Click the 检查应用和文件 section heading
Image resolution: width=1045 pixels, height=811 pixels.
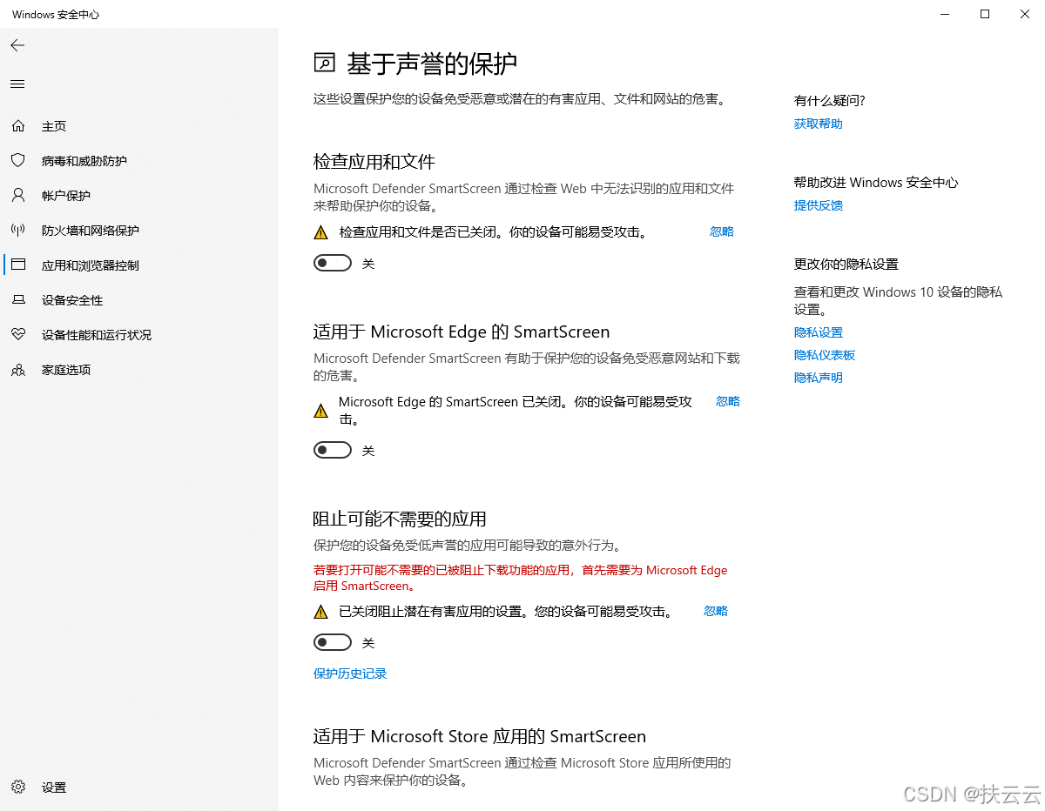(374, 162)
